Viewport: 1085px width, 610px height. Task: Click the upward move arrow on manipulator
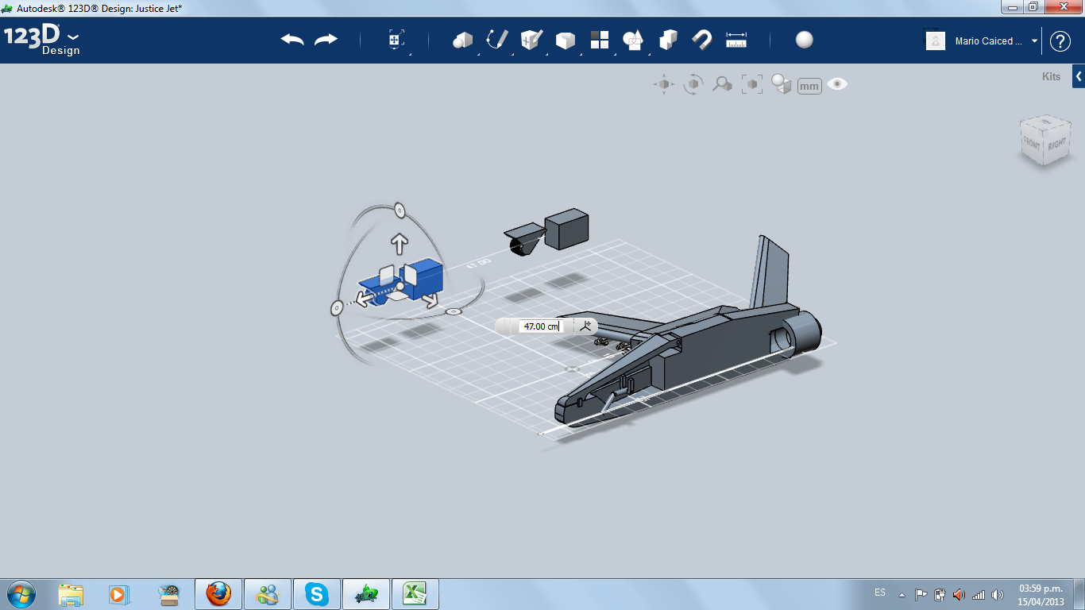pyautogui.click(x=400, y=243)
